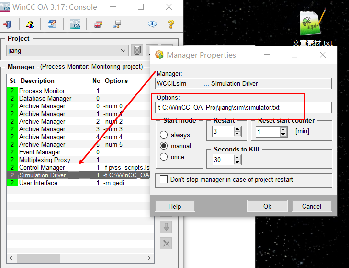The height and width of the screenshot is (268, 349).
Task: Click the exit door icon in Console toolbar
Action: pyautogui.click(x=8, y=24)
